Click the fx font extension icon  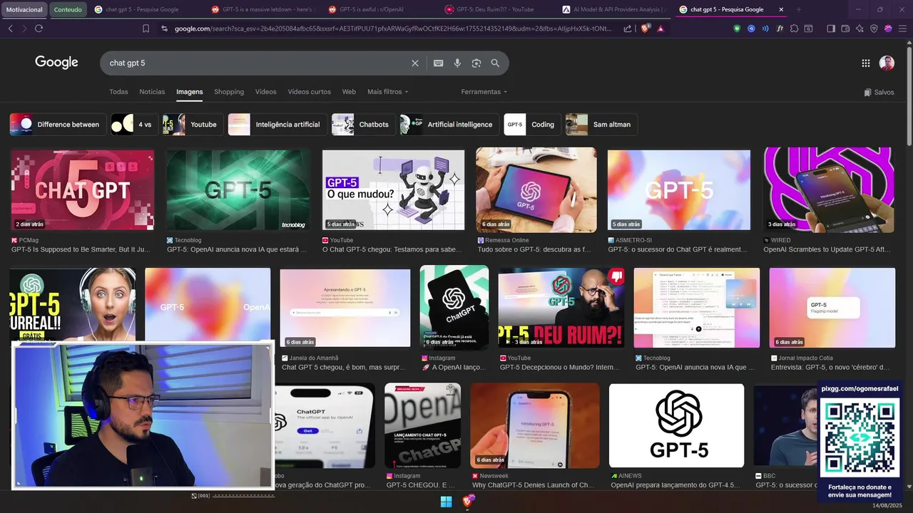point(780,28)
